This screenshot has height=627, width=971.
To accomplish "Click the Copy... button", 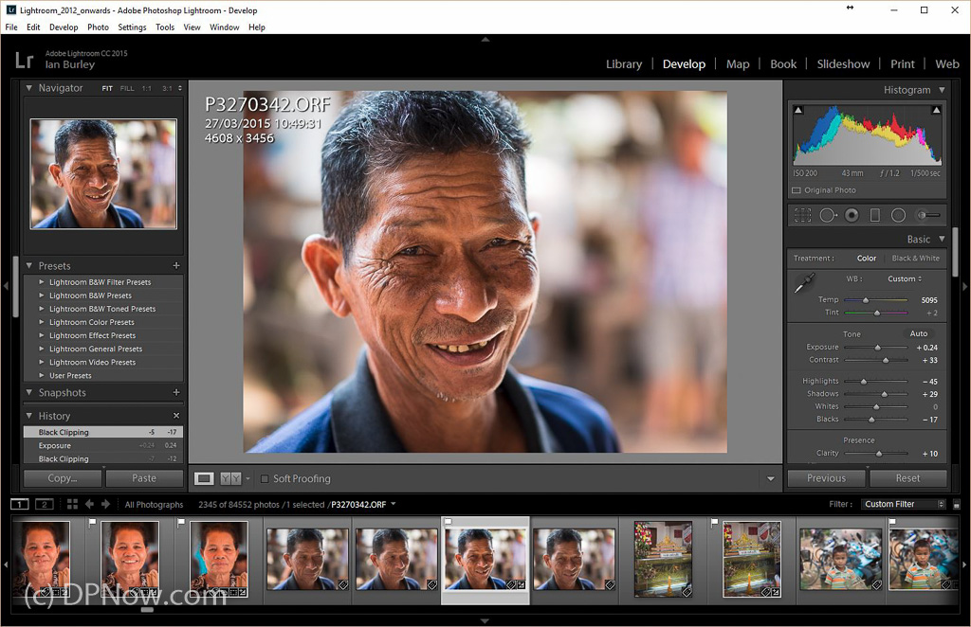I will tap(63, 478).
